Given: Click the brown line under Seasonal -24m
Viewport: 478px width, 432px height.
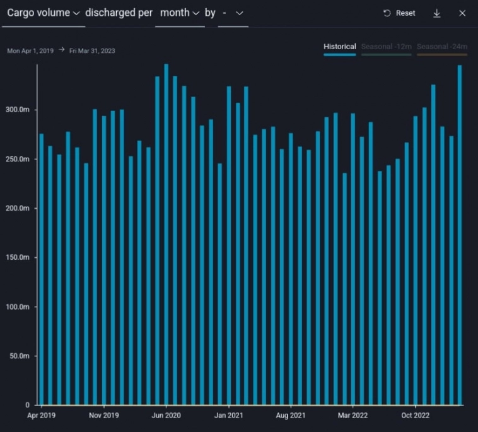Looking at the screenshot, I should [441, 55].
